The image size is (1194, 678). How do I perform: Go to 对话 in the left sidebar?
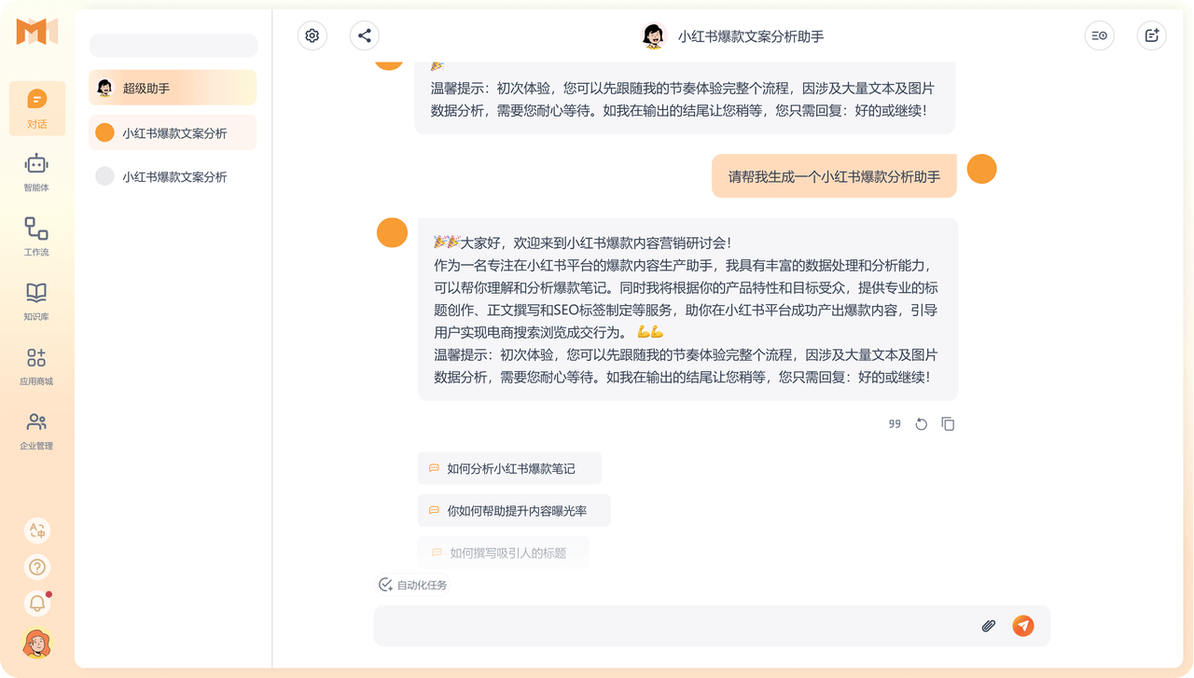[x=37, y=108]
